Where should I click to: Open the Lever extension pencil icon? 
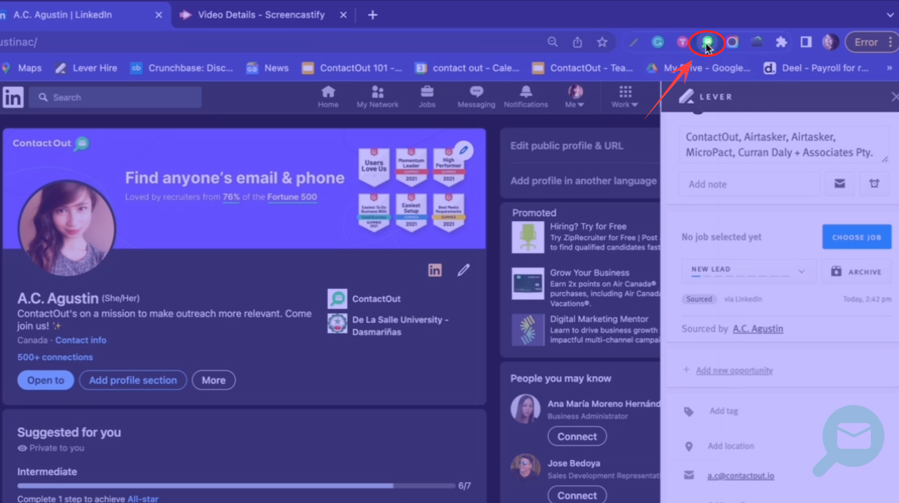coord(634,42)
